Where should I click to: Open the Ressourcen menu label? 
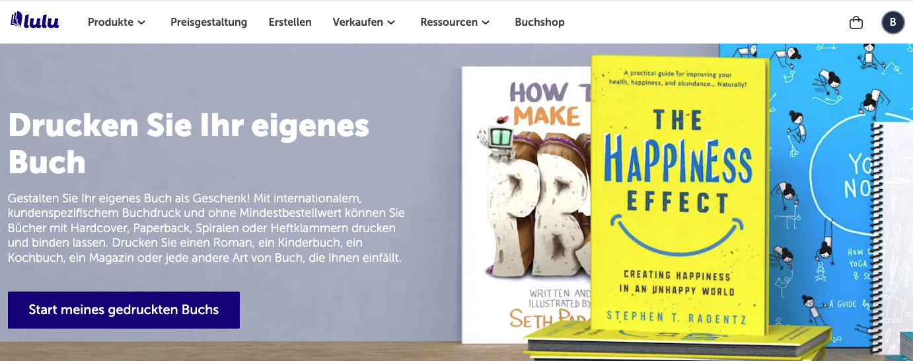[449, 22]
